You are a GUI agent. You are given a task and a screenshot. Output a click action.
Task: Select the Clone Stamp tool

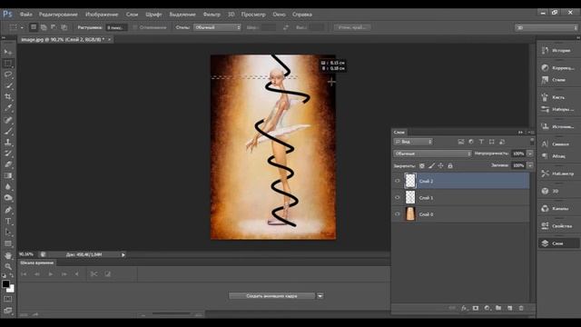coord(8,142)
